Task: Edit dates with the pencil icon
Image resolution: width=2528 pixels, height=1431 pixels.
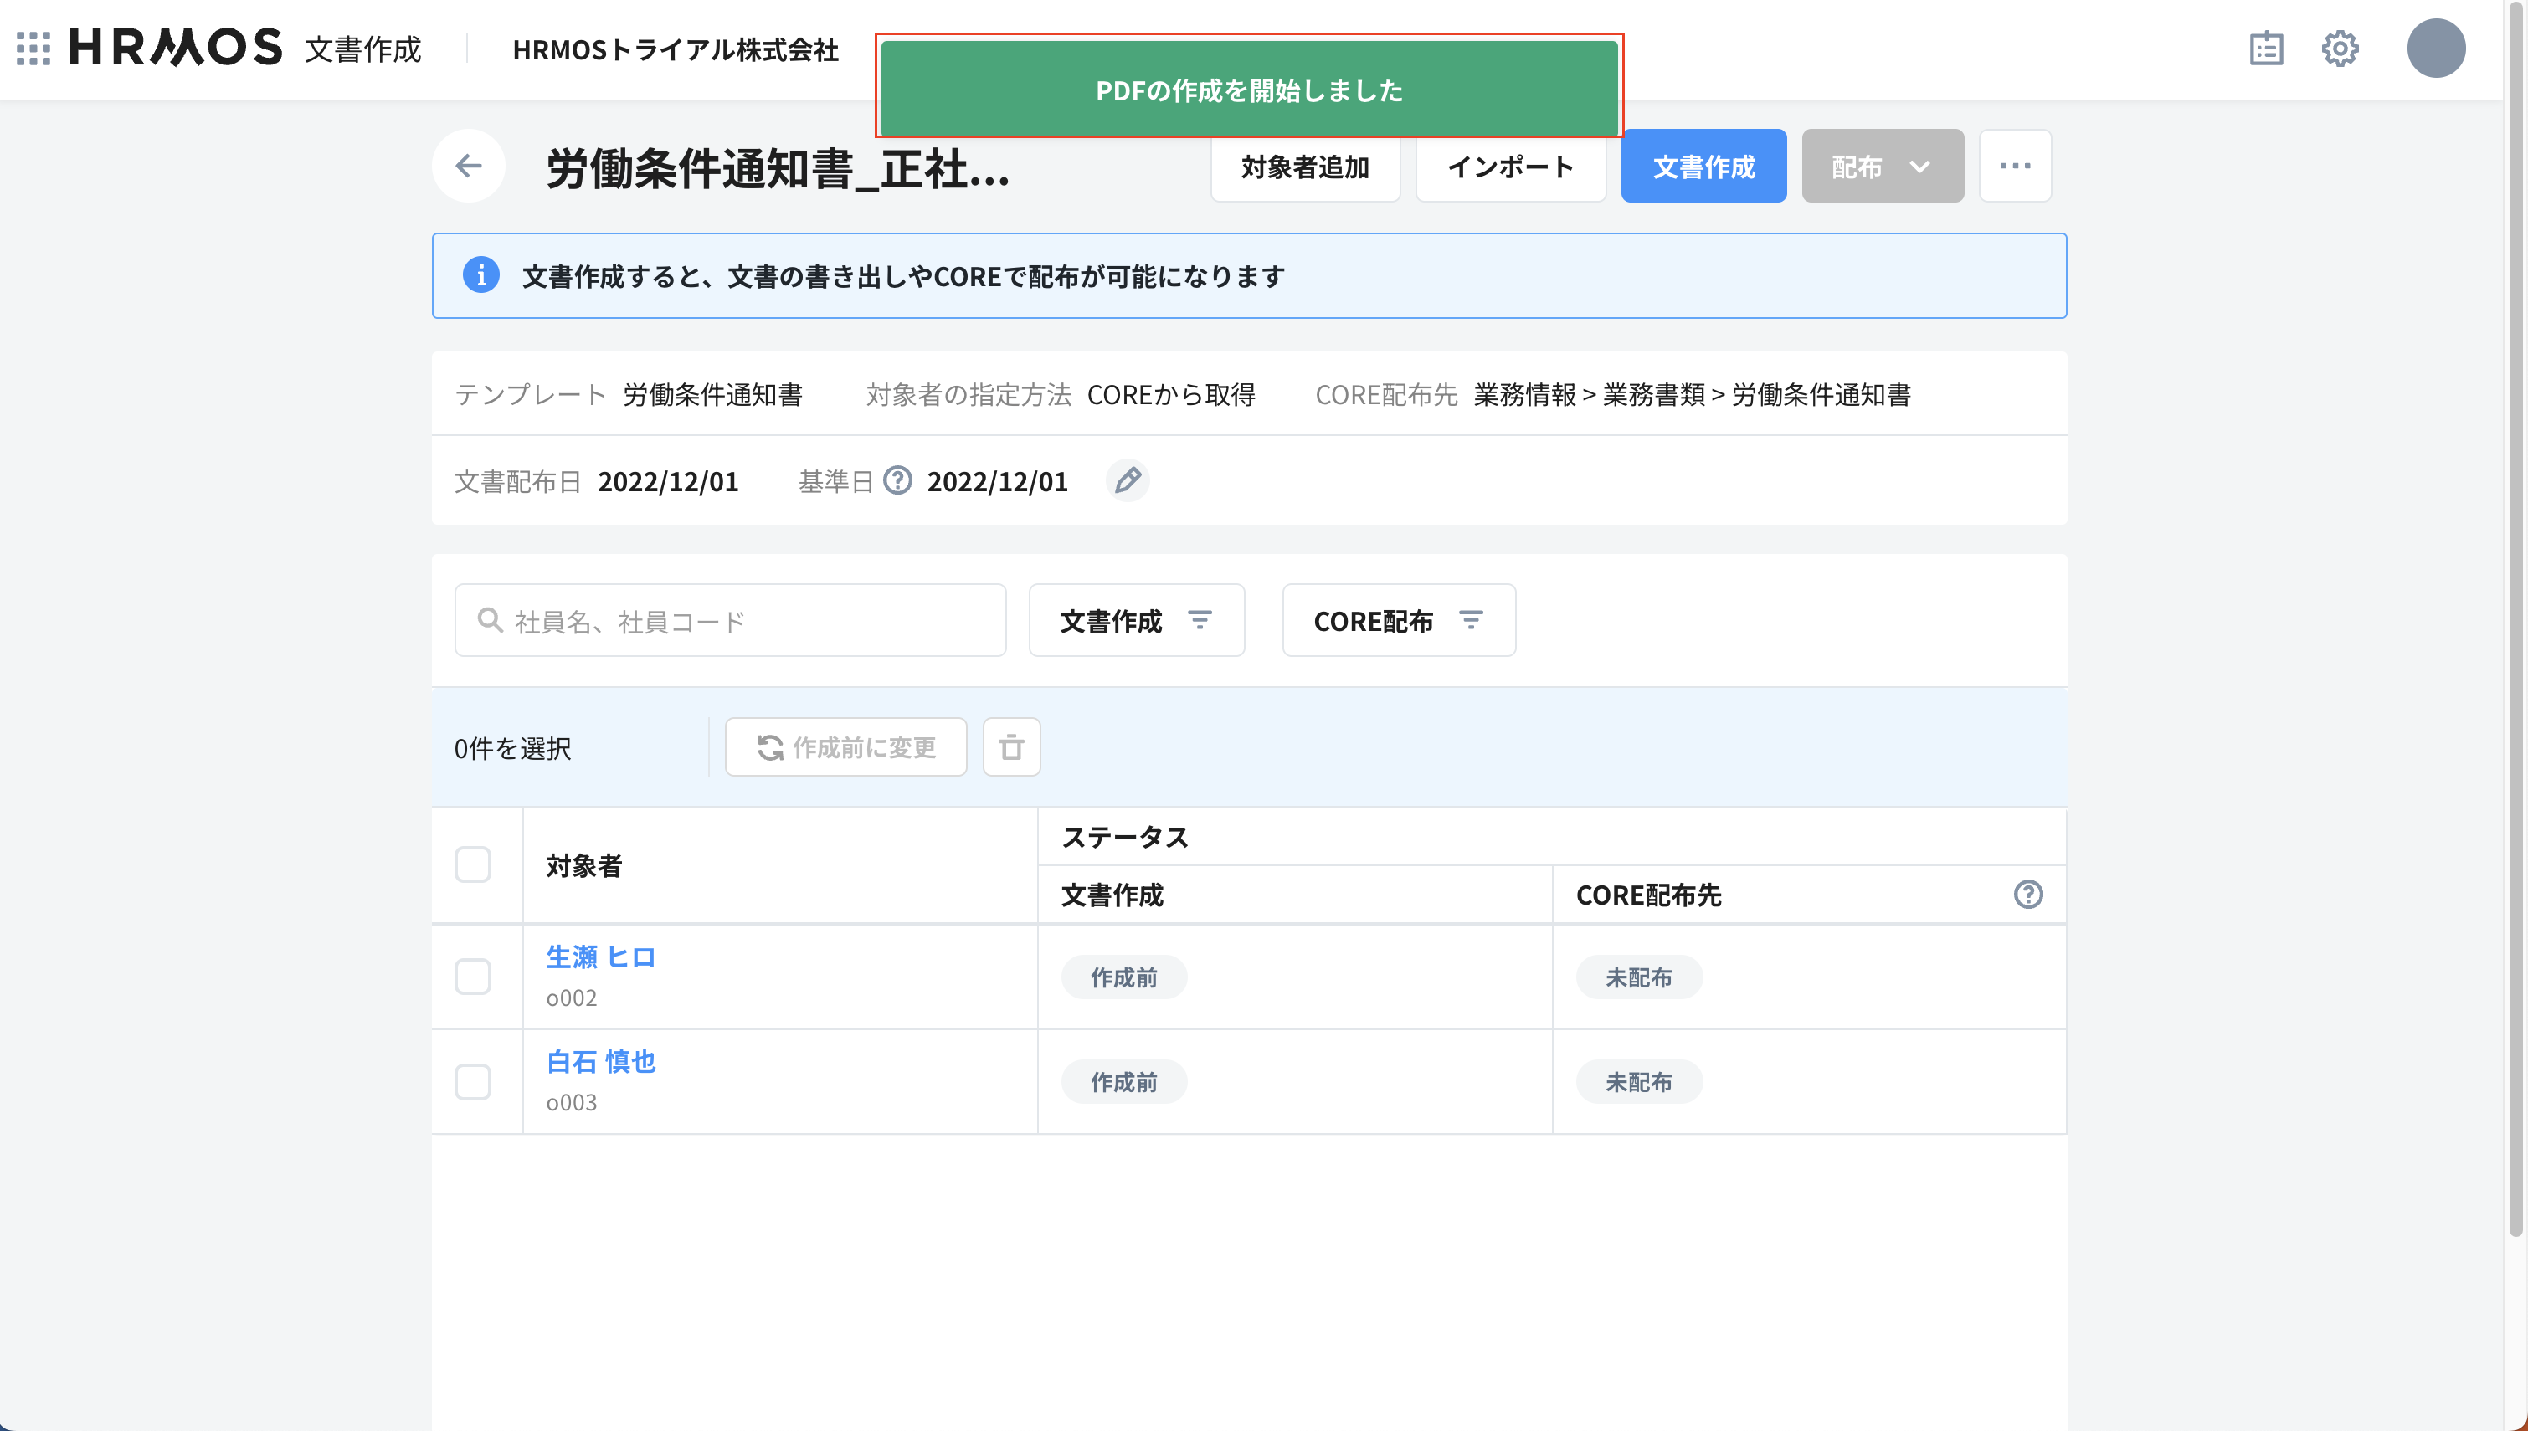Action: tap(1128, 480)
